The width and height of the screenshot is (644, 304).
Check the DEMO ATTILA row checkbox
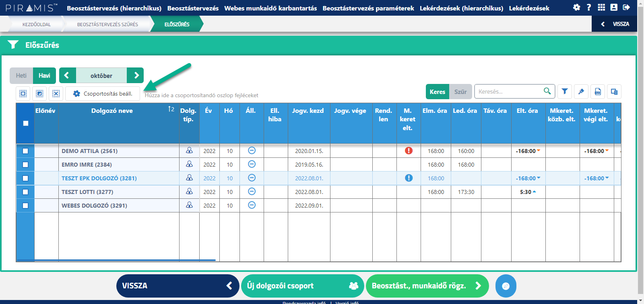coord(25,151)
